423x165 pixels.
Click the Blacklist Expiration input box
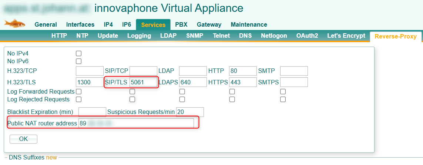pos(92,112)
